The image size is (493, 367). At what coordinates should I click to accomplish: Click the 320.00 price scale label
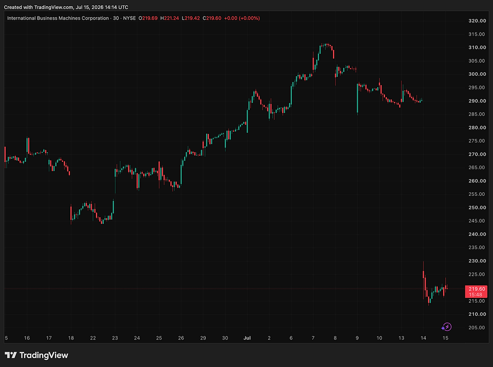[x=477, y=21]
